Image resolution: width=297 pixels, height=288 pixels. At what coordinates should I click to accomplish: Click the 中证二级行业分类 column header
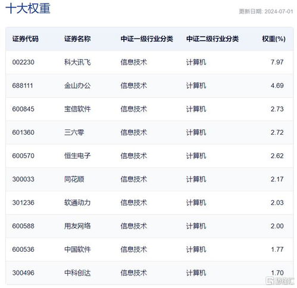(212, 39)
